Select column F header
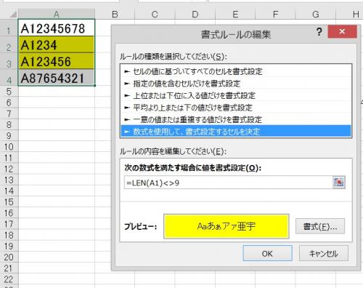This screenshot has height=288, width=363. [275, 15]
